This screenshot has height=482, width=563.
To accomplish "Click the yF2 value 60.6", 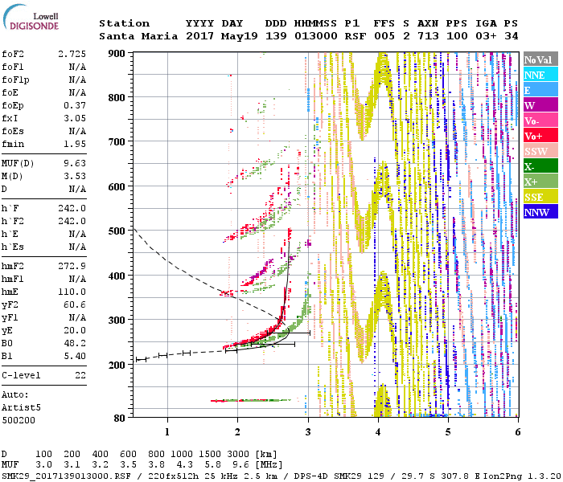I will click(x=75, y=305).
